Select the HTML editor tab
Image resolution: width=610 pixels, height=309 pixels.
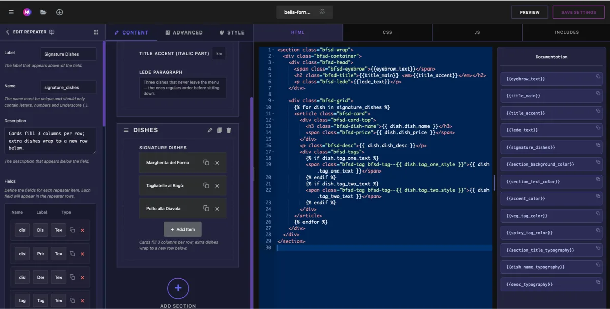(298, 32)
